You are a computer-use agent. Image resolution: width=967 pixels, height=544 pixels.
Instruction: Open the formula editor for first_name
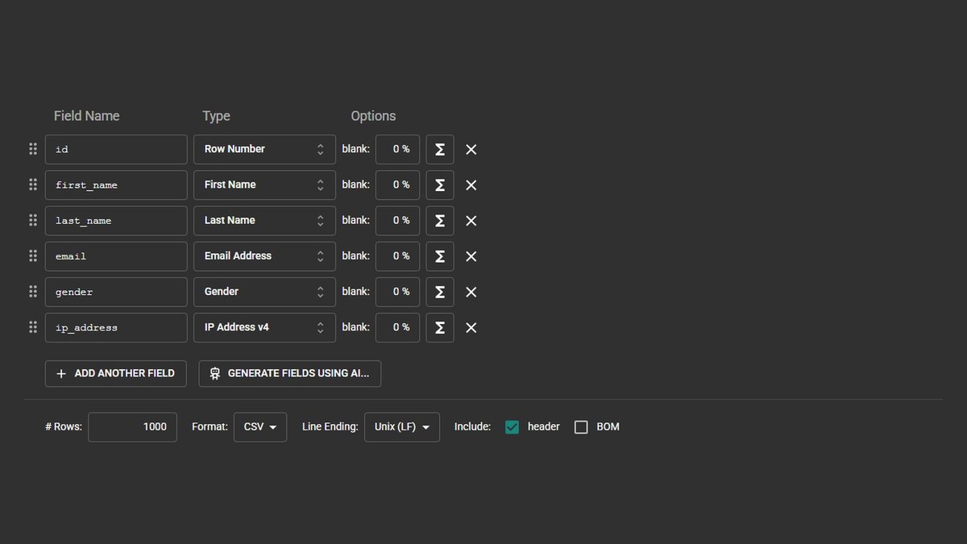point(440,185)
